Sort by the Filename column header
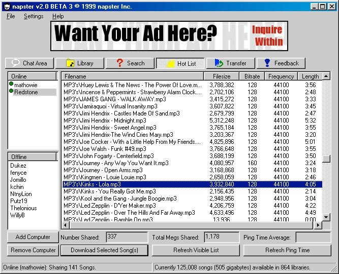Screen dimensions: 339x274 [x=133, y=76]
